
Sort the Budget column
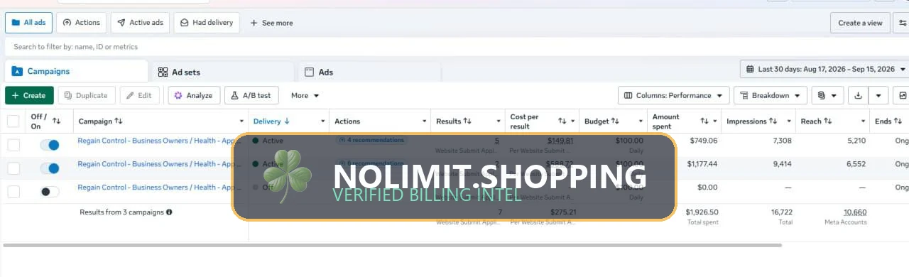tap(615, 121)
